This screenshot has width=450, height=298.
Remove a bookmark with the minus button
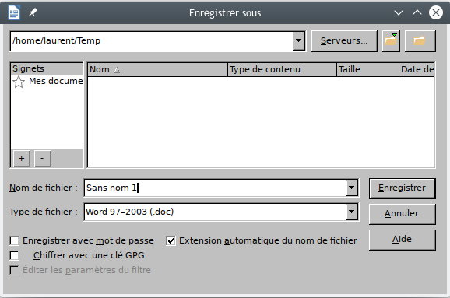[x=42, y=158]
